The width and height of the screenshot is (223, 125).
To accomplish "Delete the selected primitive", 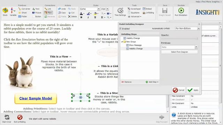I will coord(72,16).
